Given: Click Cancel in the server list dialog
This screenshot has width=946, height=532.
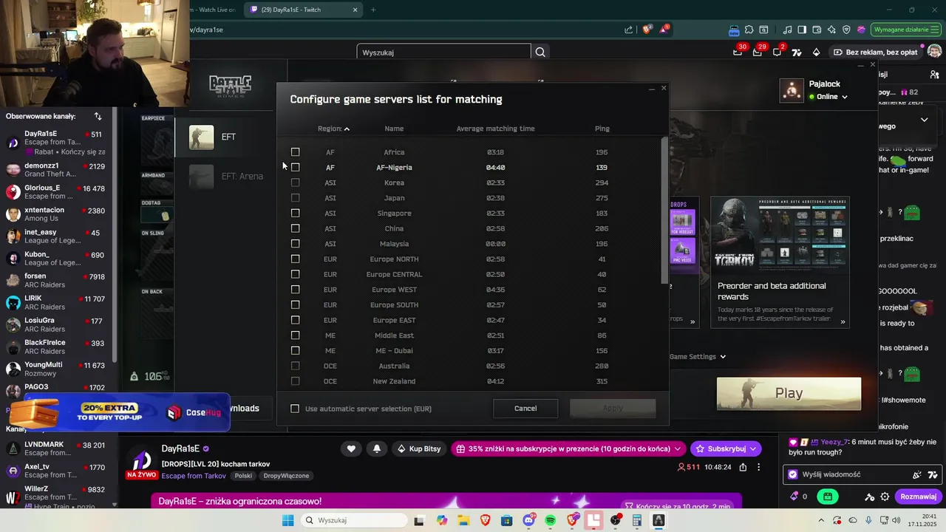Looking at the screenshot, I should (x=525, y=408).
